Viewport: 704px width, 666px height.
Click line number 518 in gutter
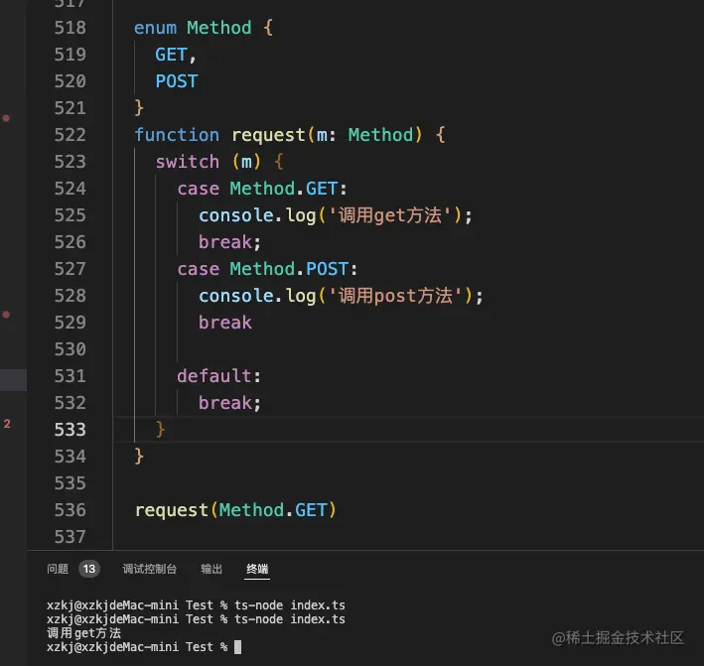coord(70,28)
